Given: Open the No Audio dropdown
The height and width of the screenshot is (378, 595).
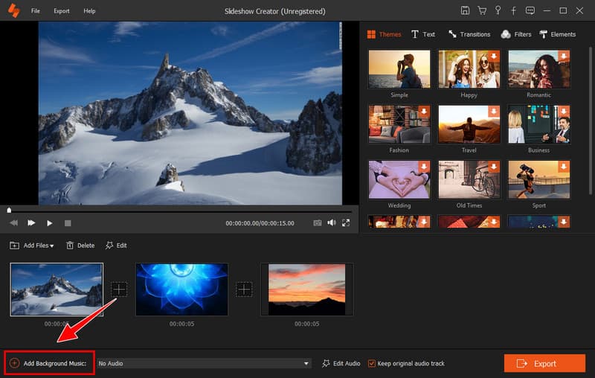Looking at the screenshot, I should pos(204,363).
